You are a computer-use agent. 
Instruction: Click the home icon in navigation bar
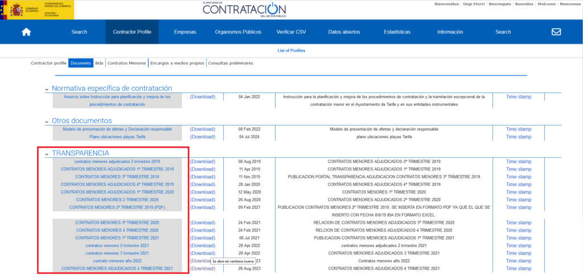[26, 32]
